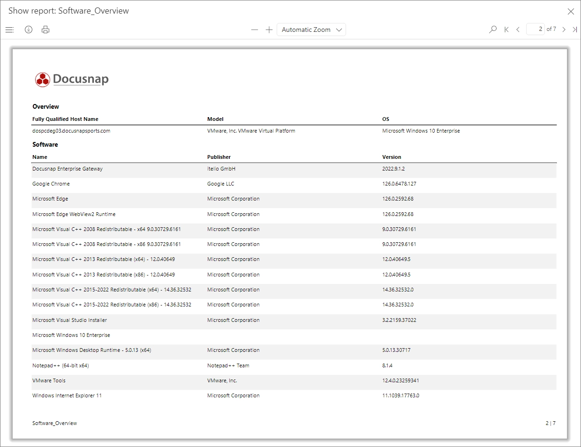Zoom out of the report page
The image size is (581, 447).
(x=254, y=29)
